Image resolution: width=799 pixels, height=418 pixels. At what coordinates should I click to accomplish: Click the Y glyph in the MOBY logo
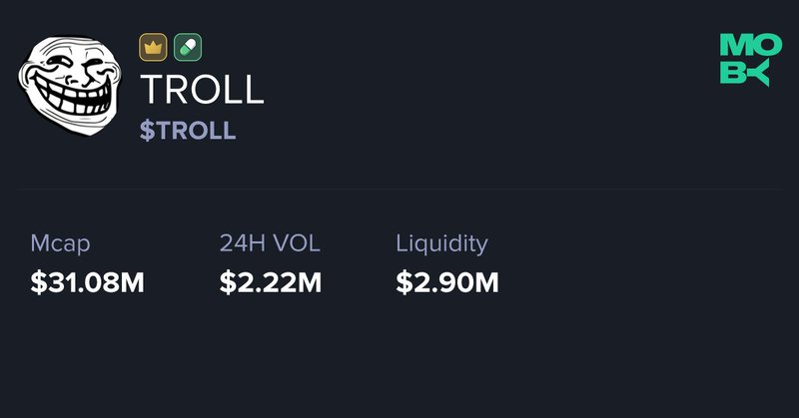click(758, 73)
